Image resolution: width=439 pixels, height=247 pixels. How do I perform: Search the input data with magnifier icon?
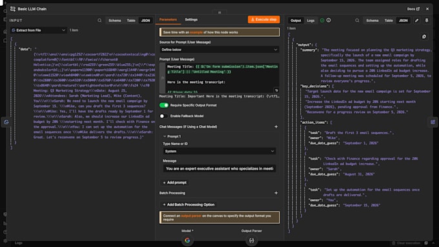(99, 21)
